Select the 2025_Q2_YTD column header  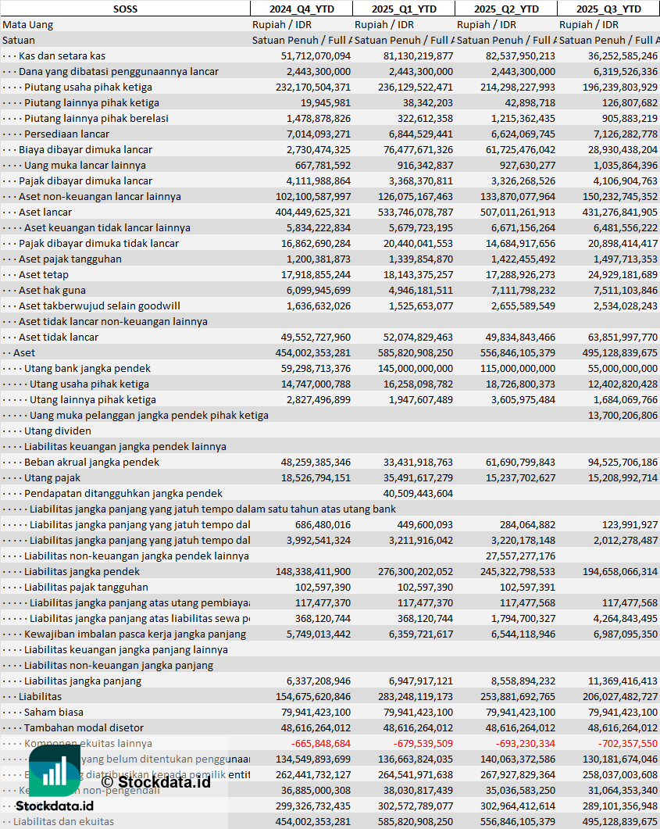[x=506, y=9]
